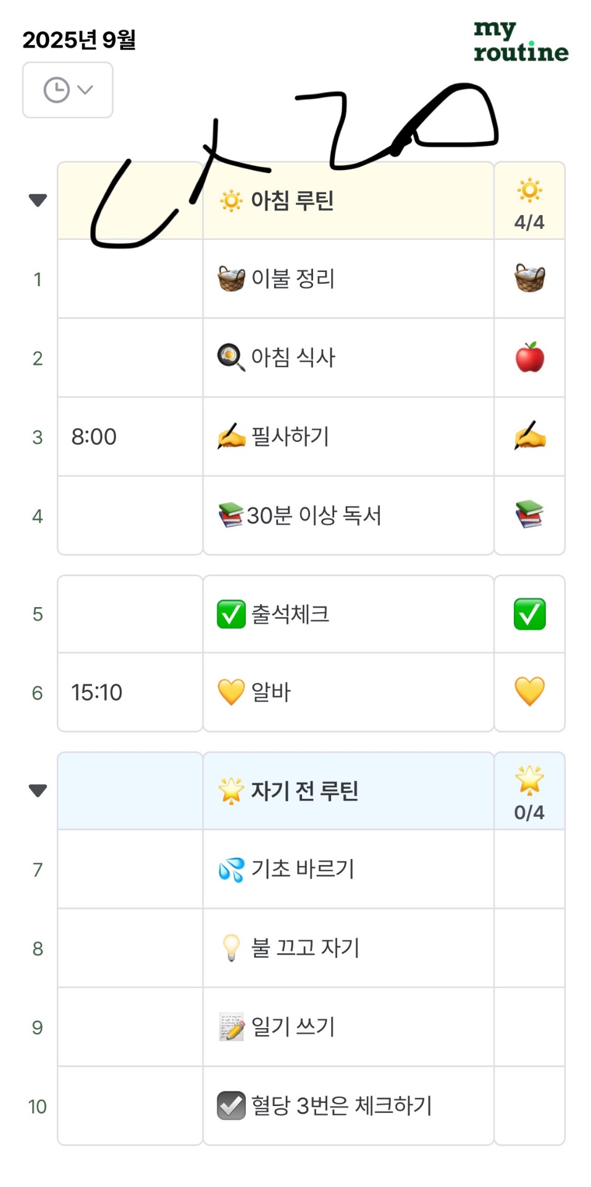This screenshot has width=591, height=1187.
Task: Collapse the 아침 루틴 section triangle
Action: point(38,200)
